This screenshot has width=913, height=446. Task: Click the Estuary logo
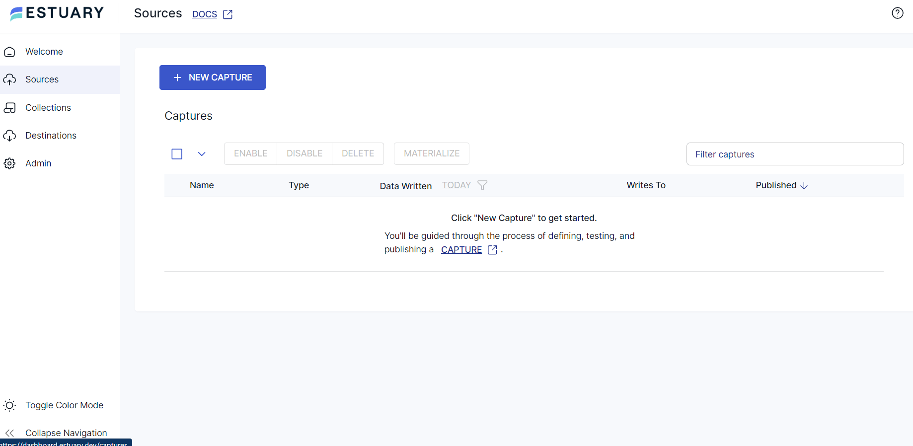pyautogui.click(x=57, y=13)
